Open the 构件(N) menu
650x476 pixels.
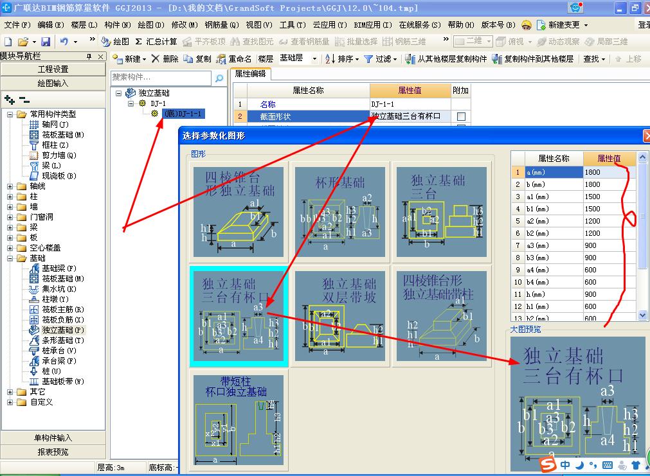tap(118, 25)
